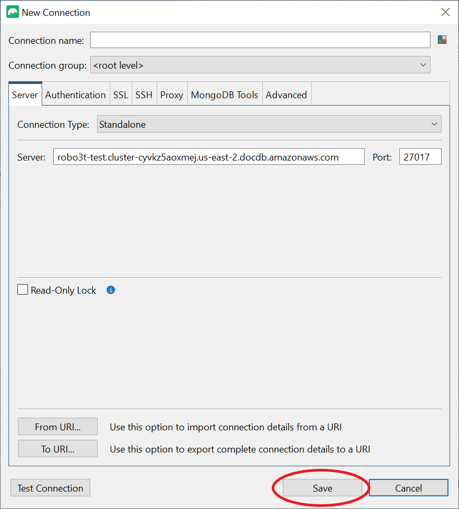The width and height of the screenshot is (459, 509).
Task: Click the To URI button
Action: (58, 448)
